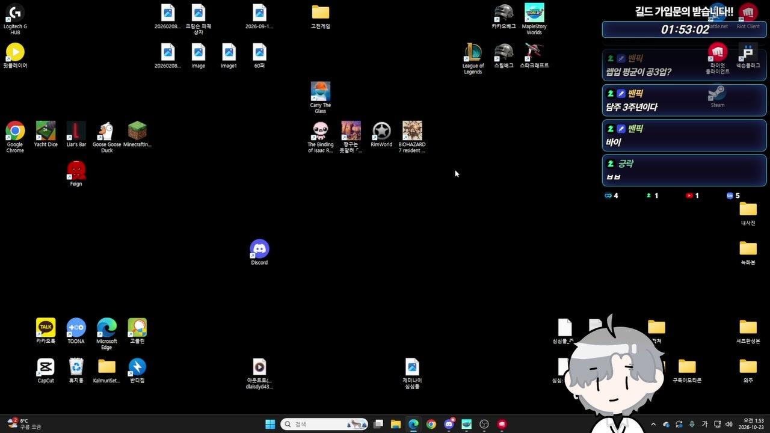This screenshot has width=770, height=433.
Task: Open Task View on the taskbar
Action: pos(378,424)
